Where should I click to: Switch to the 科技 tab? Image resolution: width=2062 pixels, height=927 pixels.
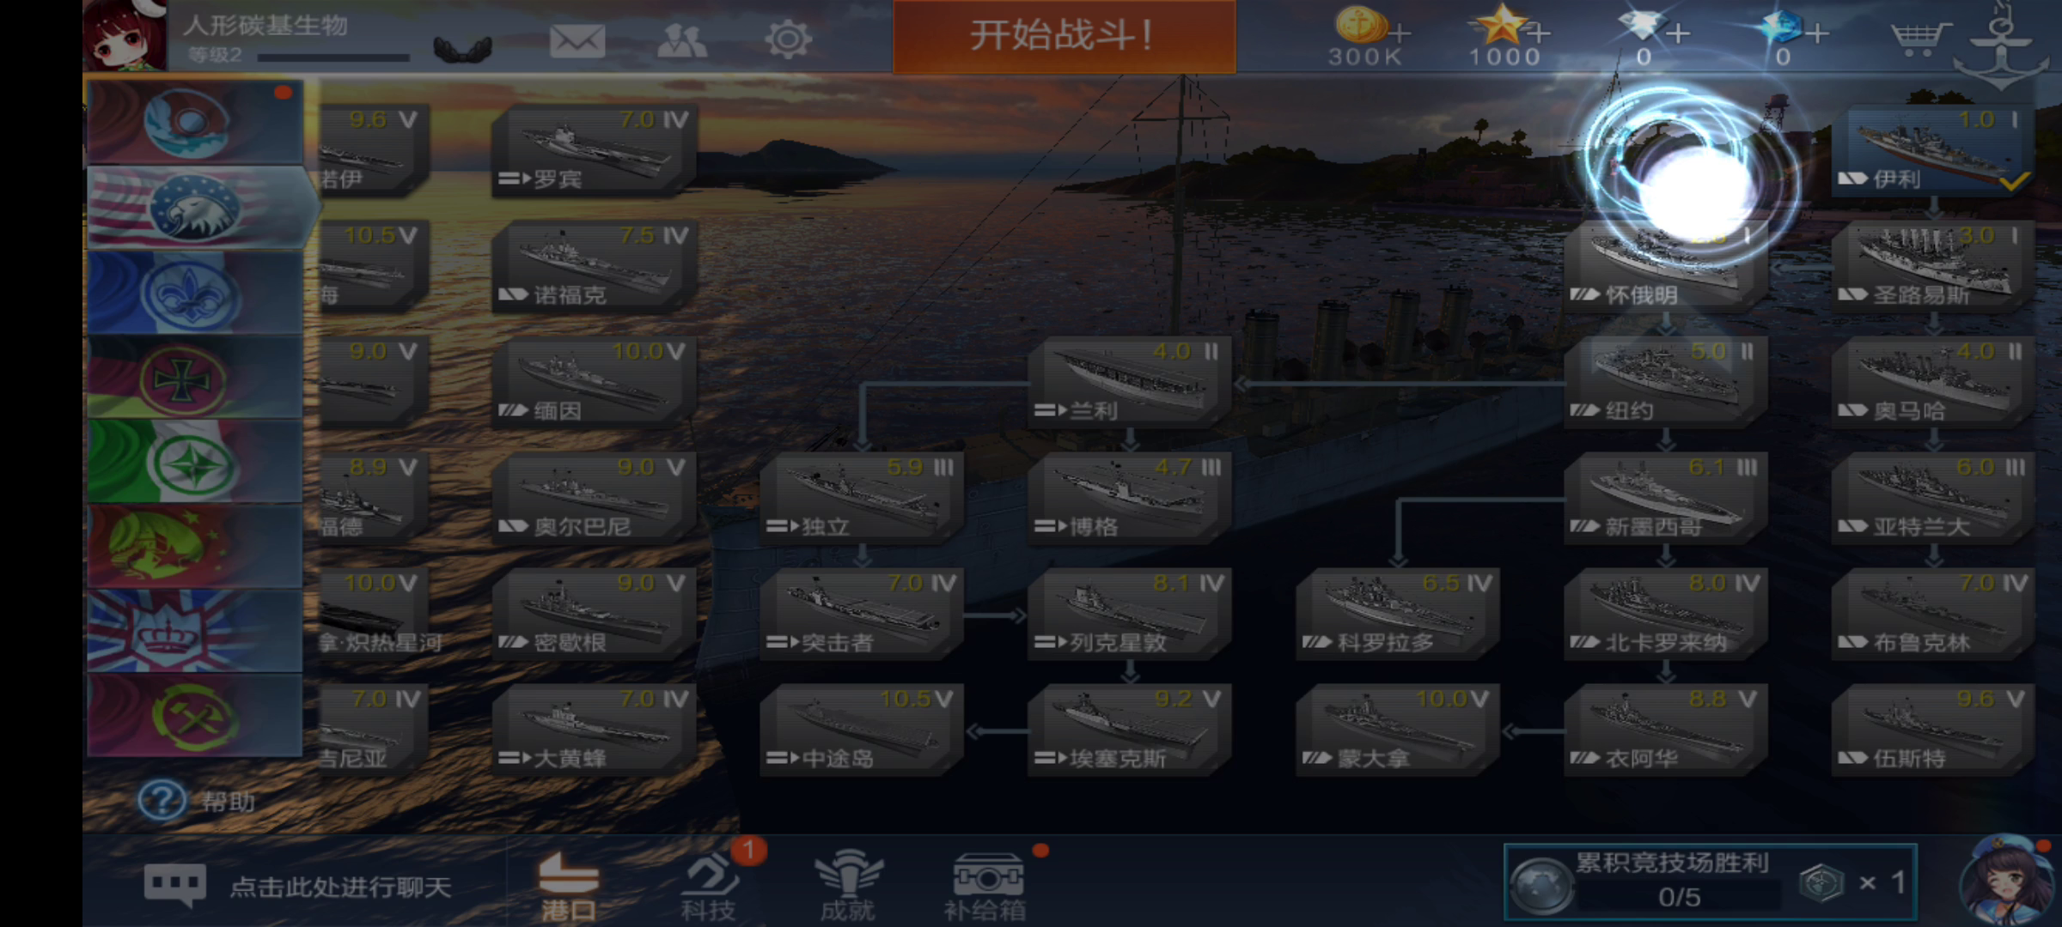tap(710, 888)
